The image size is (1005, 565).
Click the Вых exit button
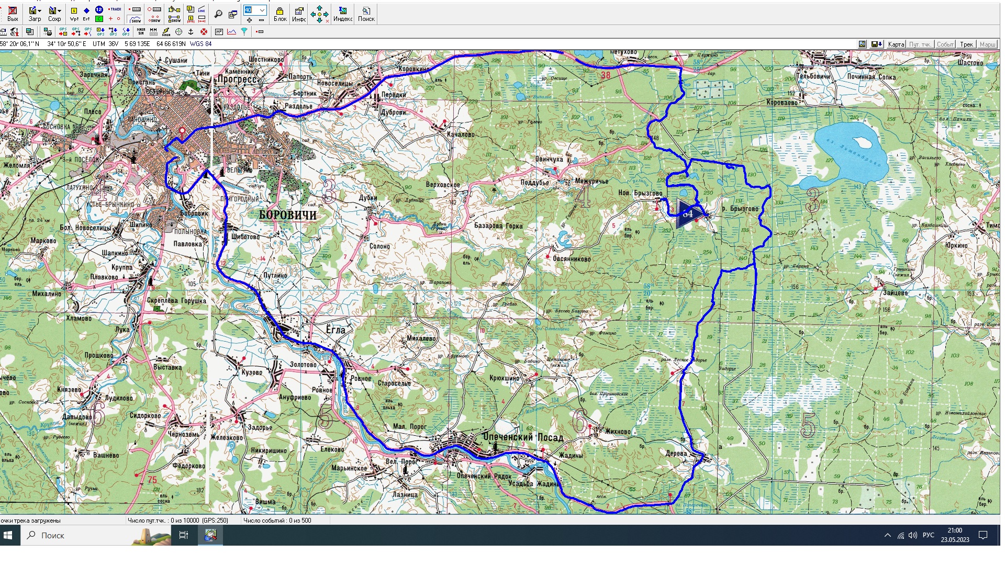(13, 14)
